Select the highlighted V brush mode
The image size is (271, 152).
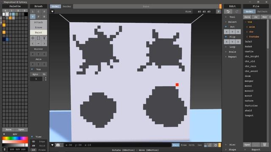click(x=33, y=17)
